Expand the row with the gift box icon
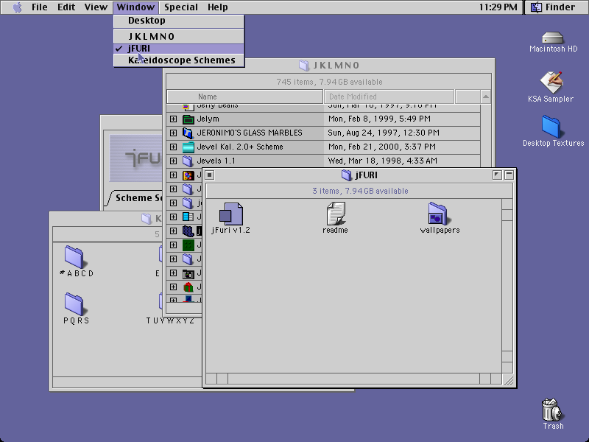The width and height of the screenshot is (589, 442). (x=173, y=287)
